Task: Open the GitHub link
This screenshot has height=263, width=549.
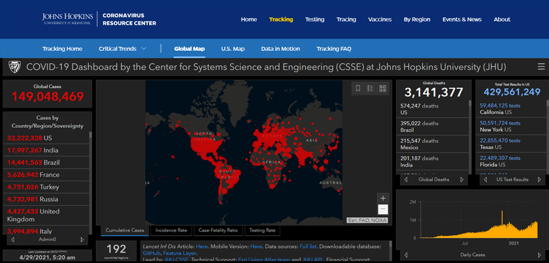Action: 152,253
